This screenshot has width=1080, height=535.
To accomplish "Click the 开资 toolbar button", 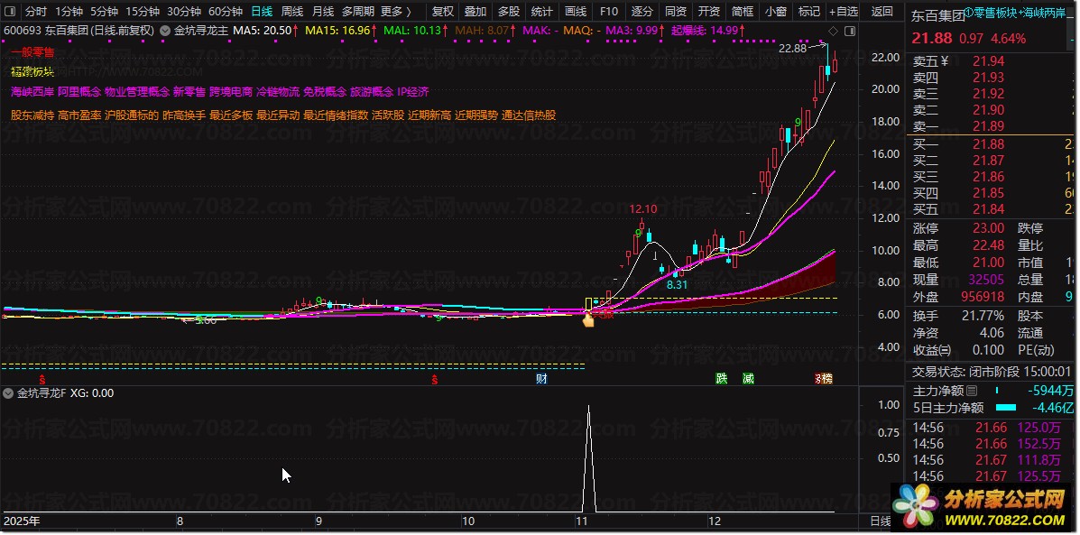I will pos(709,11).
